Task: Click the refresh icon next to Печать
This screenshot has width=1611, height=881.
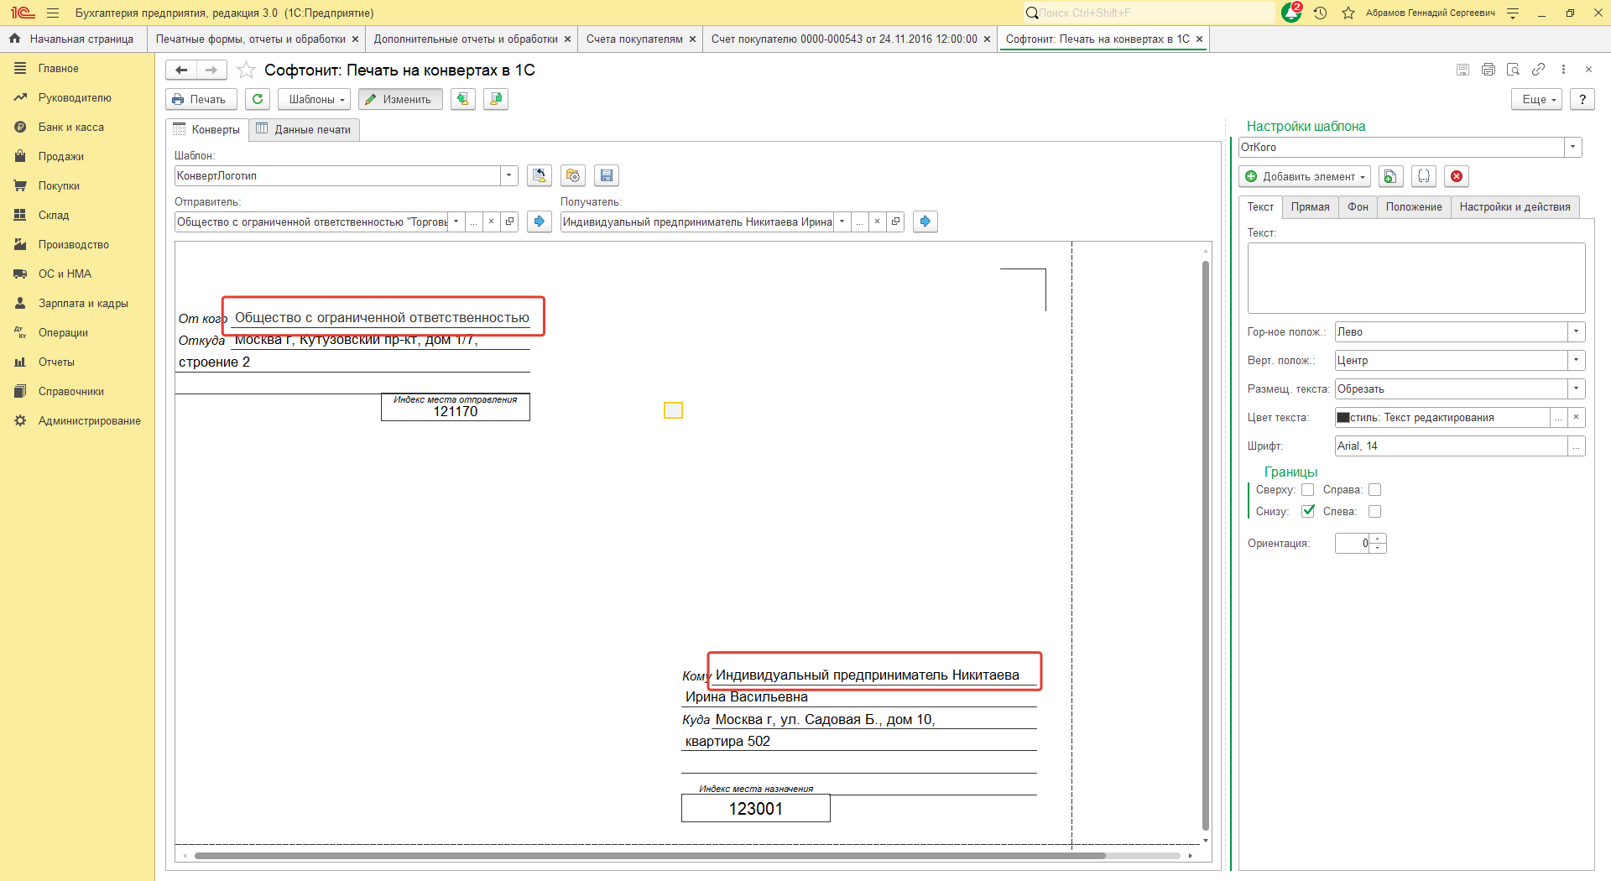Action: point(258,99)
